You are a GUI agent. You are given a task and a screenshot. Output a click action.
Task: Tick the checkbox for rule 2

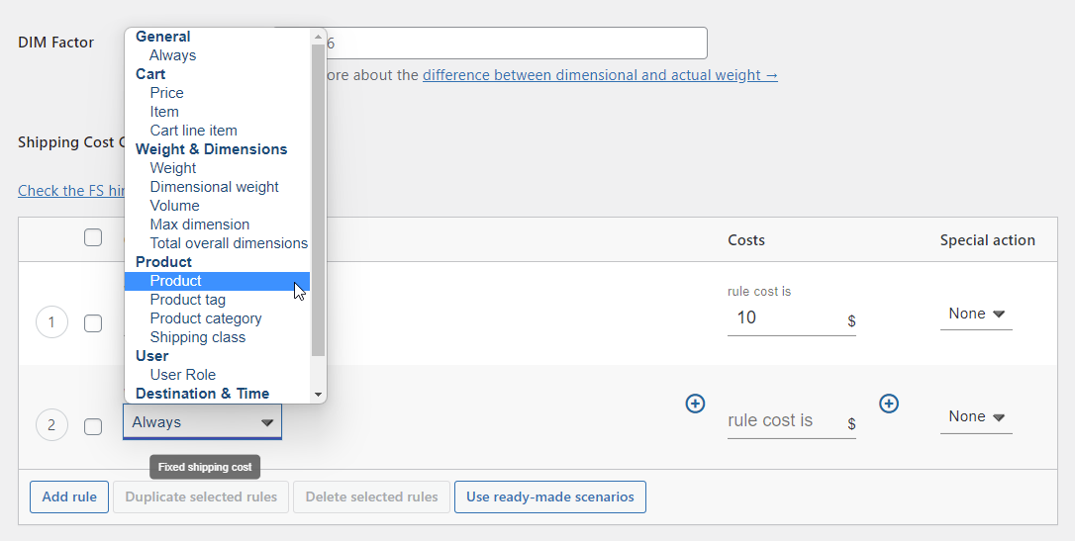(x=93, y=426)
